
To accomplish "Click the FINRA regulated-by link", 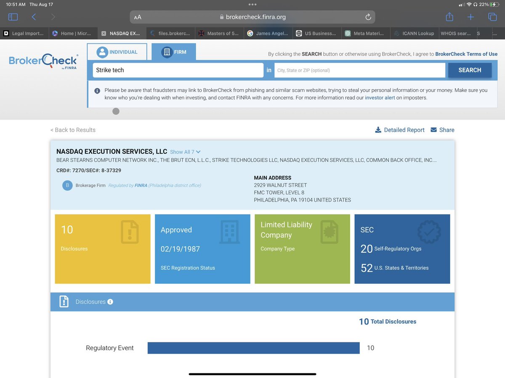I will (141, 185).
